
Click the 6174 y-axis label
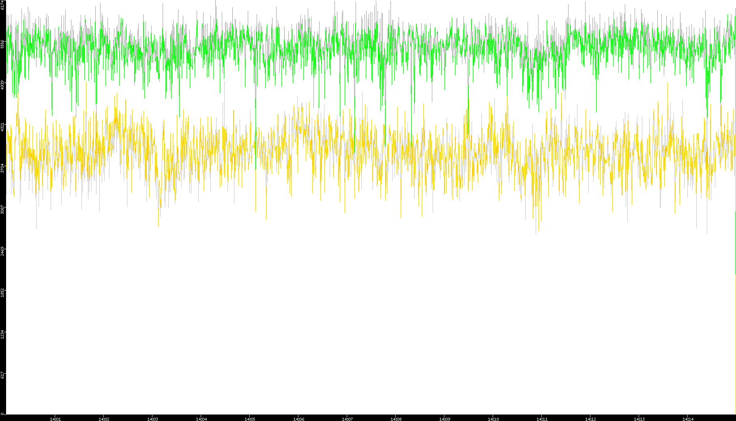[2, 5]
